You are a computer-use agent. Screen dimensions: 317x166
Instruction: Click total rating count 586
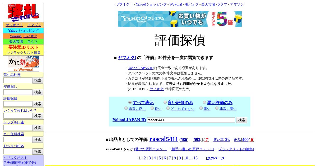[x=184, y=140]
